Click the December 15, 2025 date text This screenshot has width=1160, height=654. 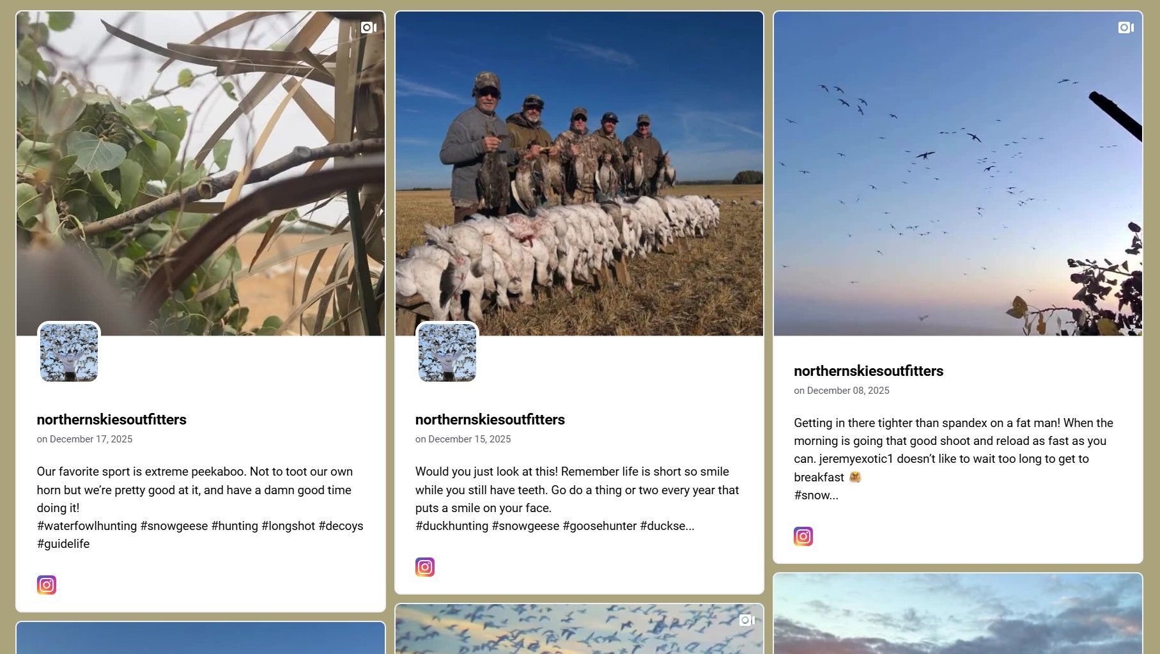[470, 439]
